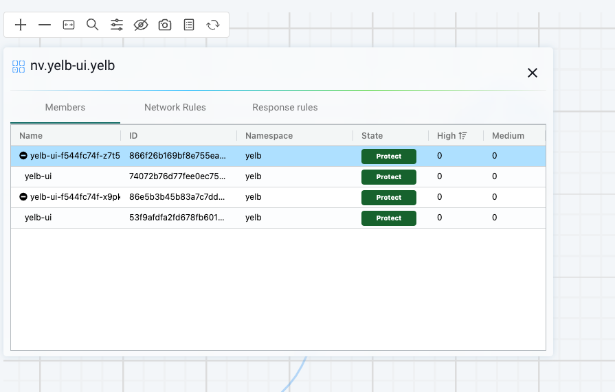Close the nv.yelb-ui.yelb panel

coord(533,73)
